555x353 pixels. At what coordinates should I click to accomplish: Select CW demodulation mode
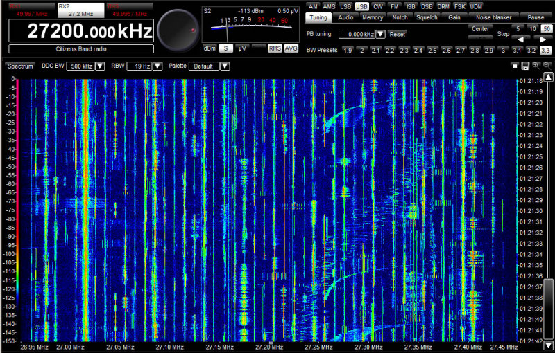378,6
